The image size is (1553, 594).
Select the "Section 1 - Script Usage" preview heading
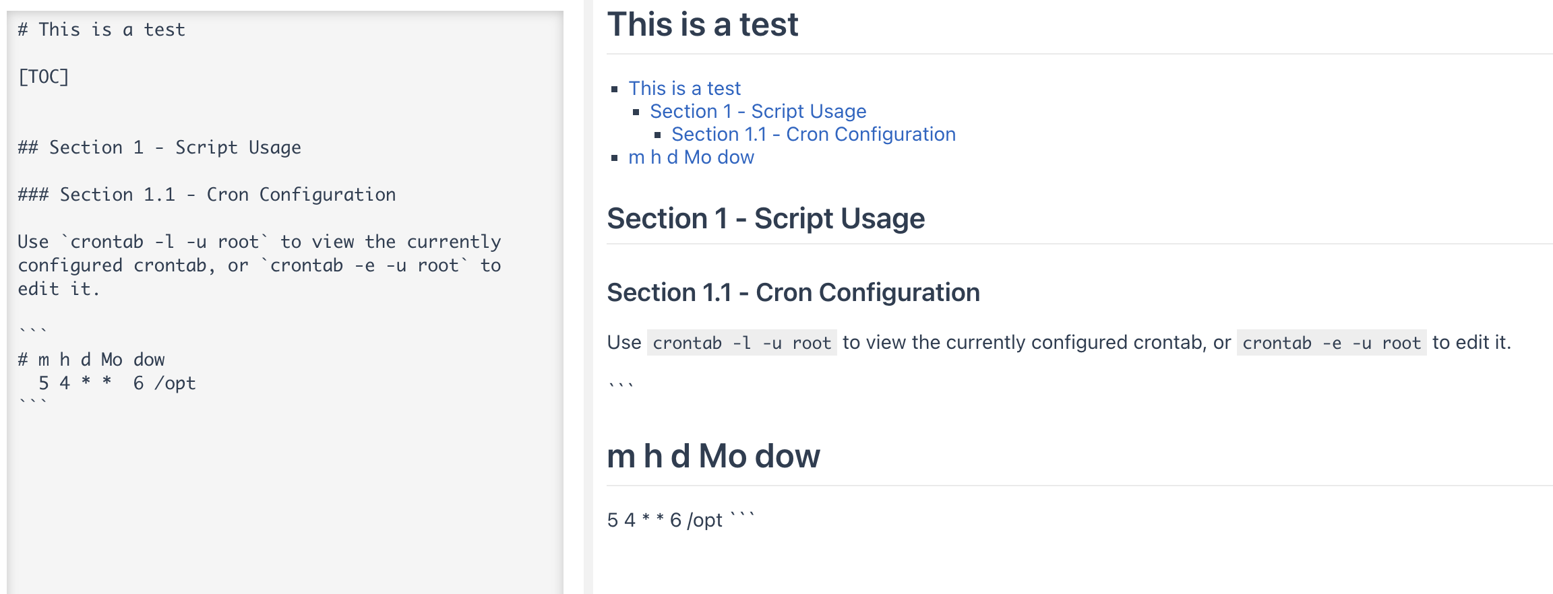(x=766, y=219)
